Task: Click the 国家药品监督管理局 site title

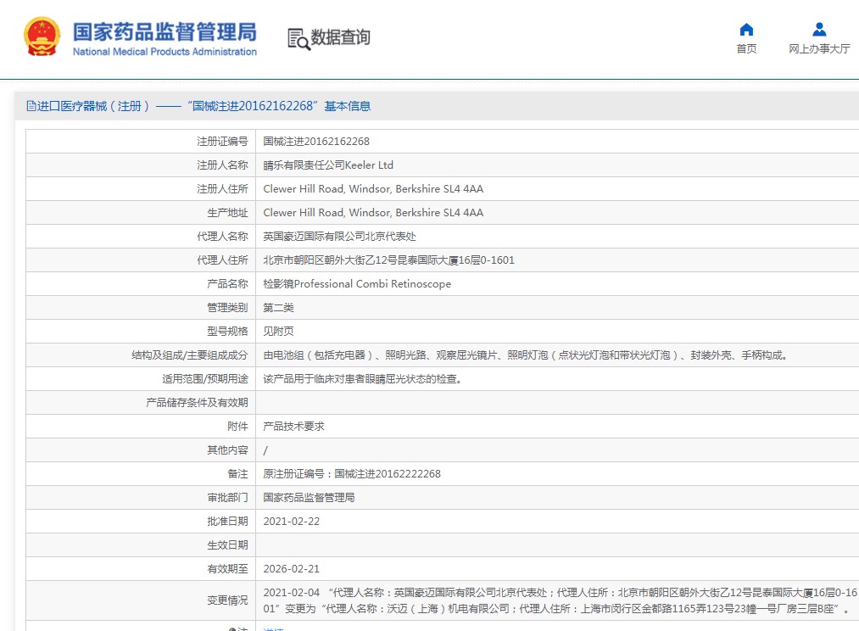Action: coord(164,31)
